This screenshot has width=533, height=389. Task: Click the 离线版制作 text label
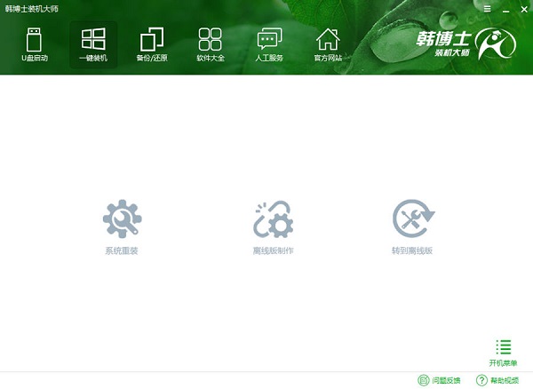(x=273, y=250)
